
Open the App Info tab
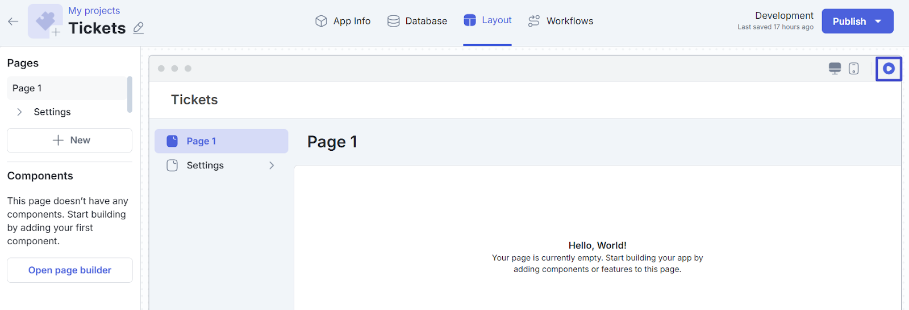coord(343,21)
